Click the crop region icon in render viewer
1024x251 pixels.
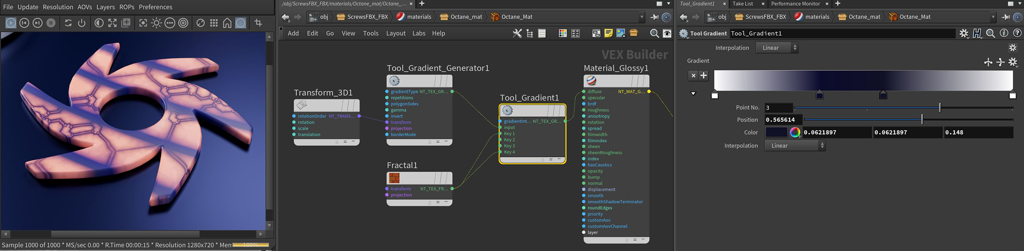coord(258,23)
